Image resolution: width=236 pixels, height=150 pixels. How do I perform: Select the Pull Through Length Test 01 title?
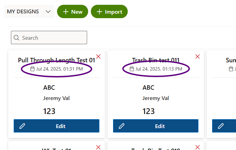point(56,60)
